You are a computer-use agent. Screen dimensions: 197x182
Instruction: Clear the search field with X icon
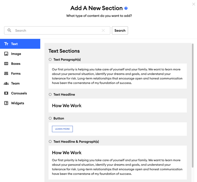pyautogui.click(x=103, y=31)
